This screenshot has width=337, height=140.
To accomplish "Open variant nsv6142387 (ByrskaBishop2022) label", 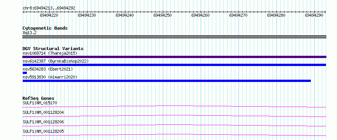I will [x=56, y=61].
